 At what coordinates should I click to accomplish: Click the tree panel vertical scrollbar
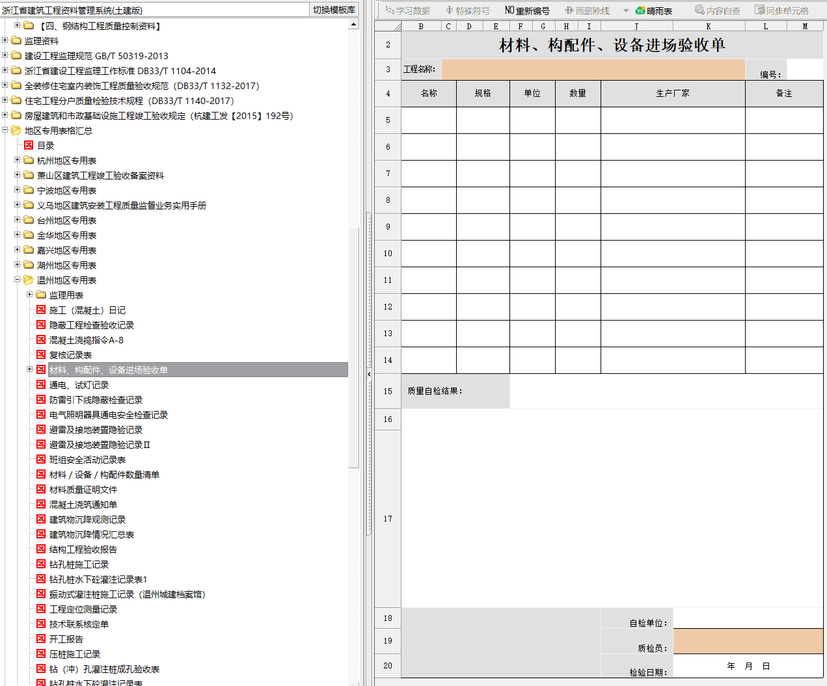tap(353, 325)
